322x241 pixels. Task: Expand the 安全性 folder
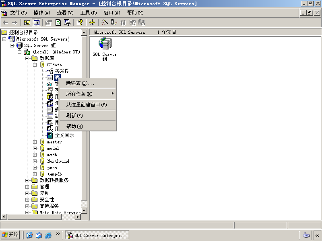[x=27, y=200]
